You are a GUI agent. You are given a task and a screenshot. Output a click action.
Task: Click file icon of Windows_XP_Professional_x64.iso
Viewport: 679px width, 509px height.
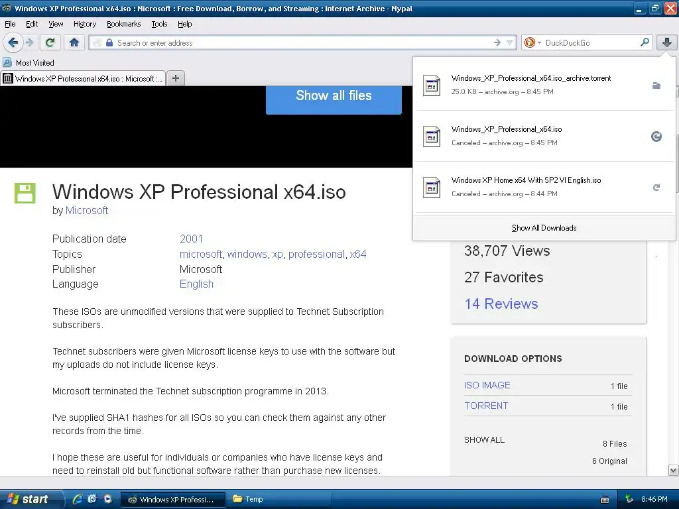point(431,137)
